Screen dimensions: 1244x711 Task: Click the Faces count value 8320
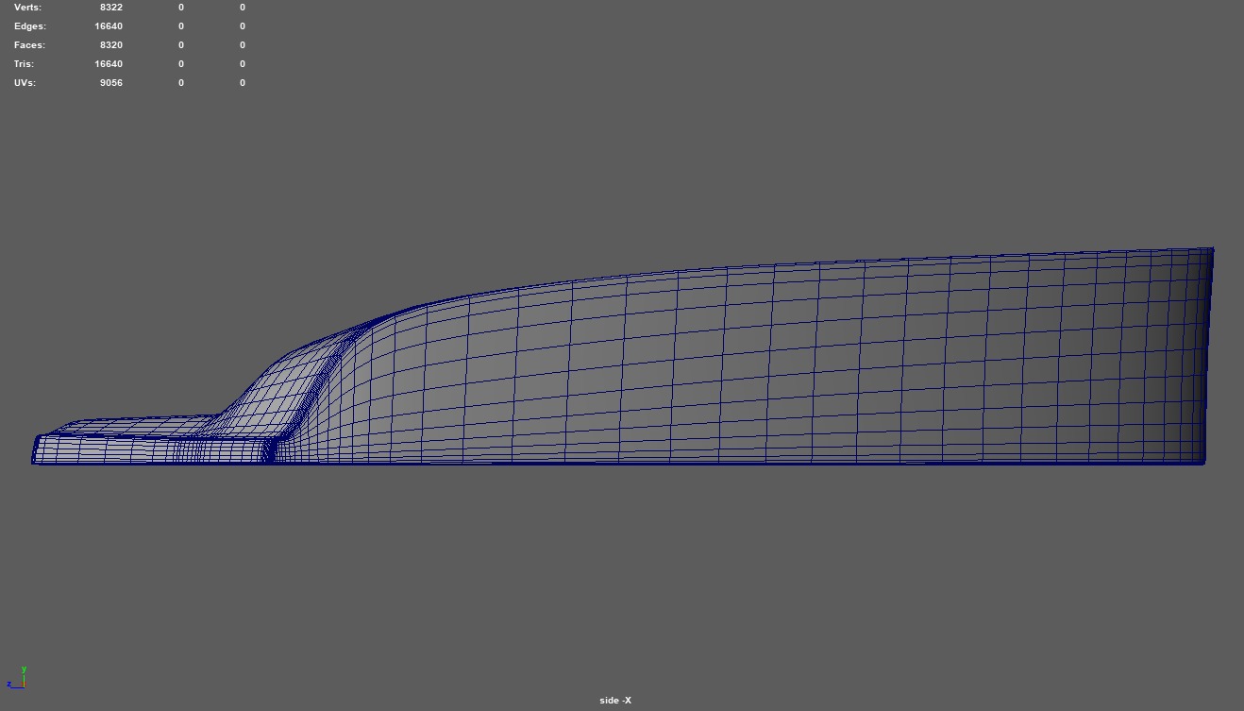[110, 44]
